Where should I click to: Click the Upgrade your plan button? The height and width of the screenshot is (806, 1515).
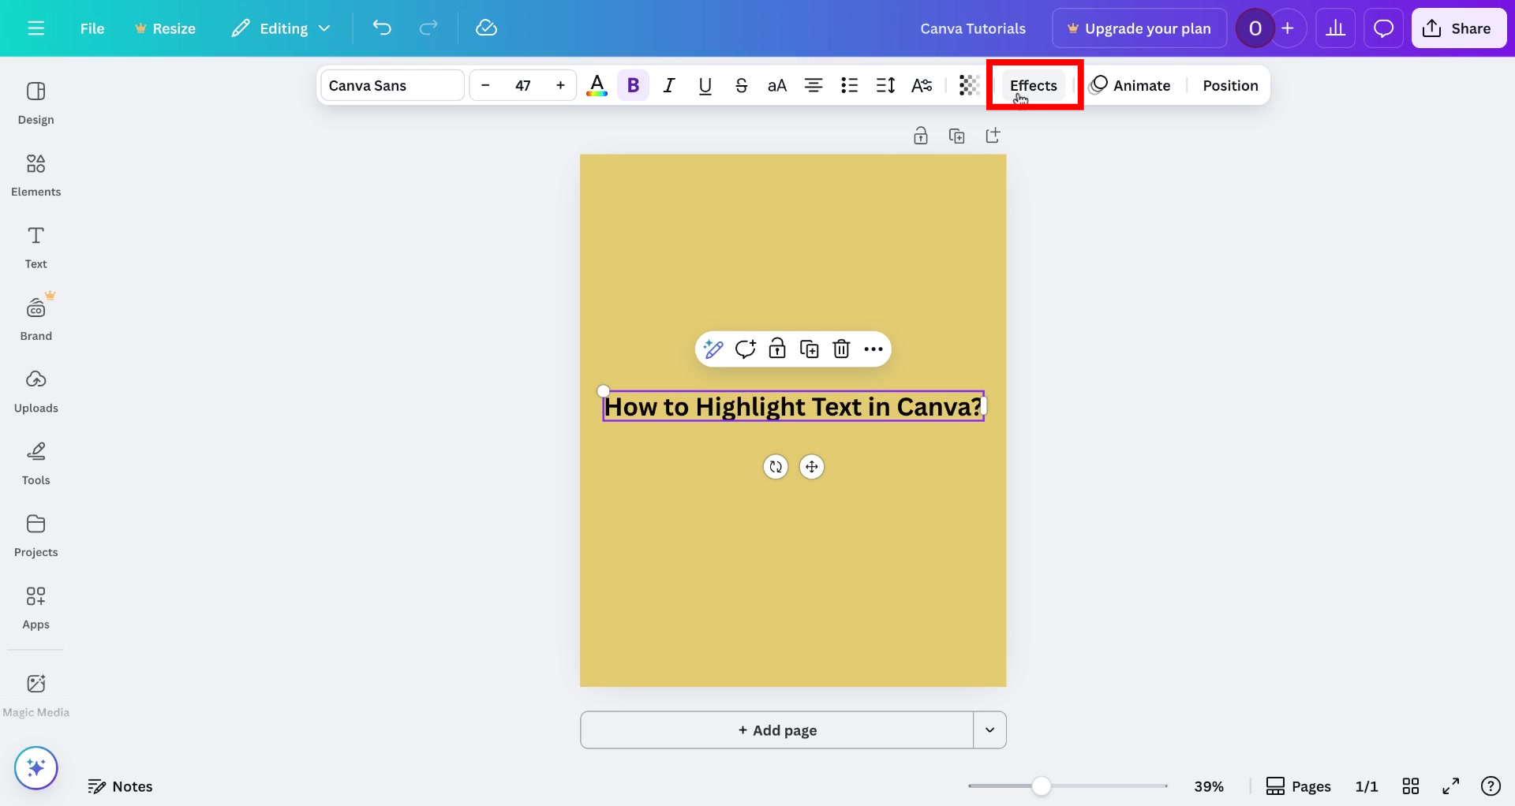pos(1139,28)
